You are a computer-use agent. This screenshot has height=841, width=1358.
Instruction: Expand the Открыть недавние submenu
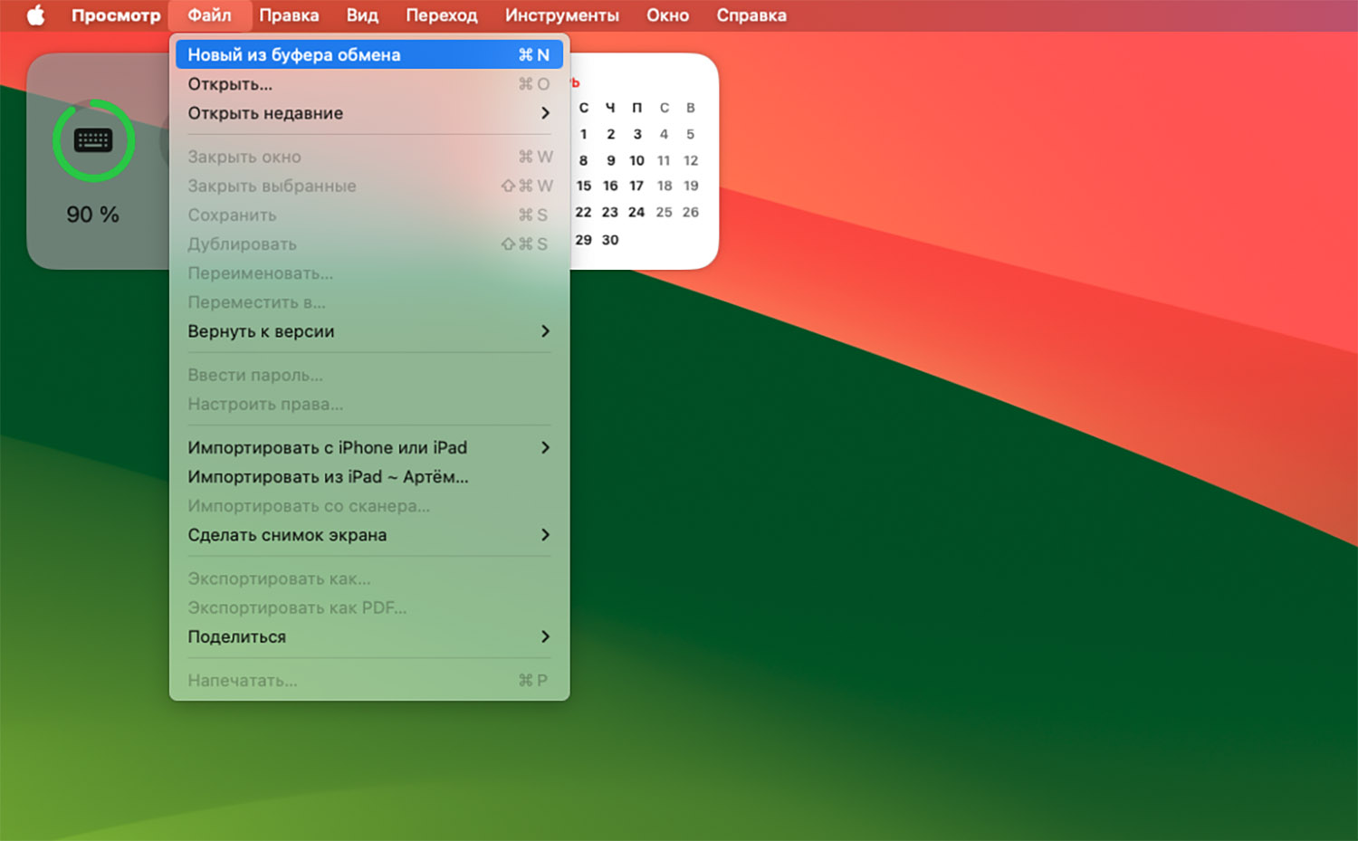(x=369, y=113)
